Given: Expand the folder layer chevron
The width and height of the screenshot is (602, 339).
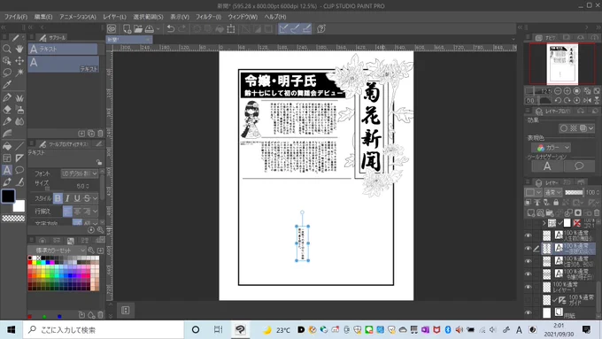Looking at the screenshot, I should pos(544,223).
